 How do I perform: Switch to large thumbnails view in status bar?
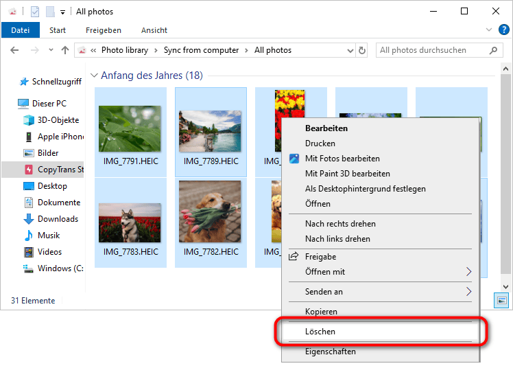502,301
